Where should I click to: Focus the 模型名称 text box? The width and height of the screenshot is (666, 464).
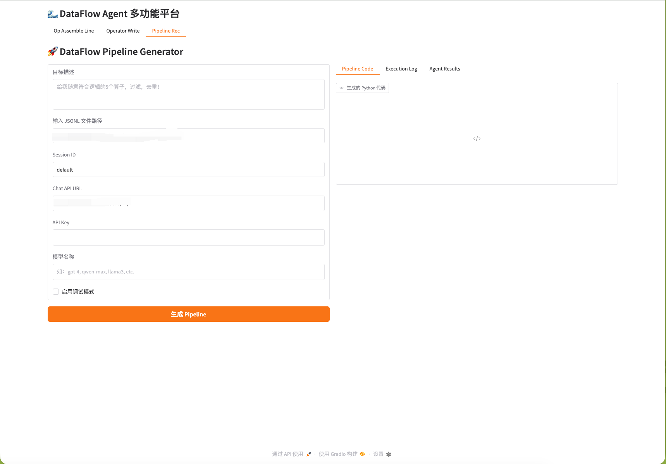coord(188,272)
